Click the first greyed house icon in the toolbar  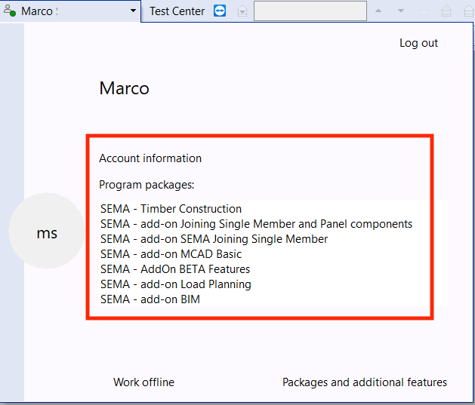pyautogui.click(x=424, y=11)
